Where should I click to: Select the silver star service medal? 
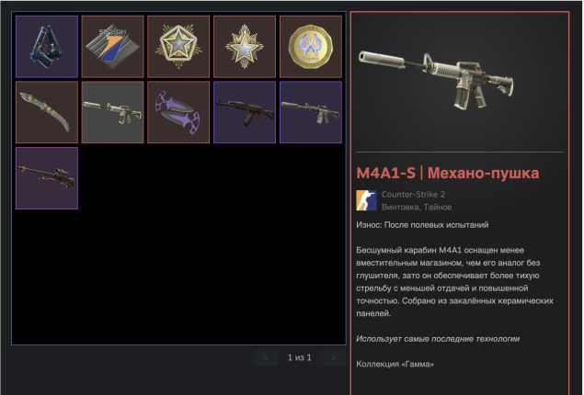pyautogui.click(x=245, y=47)
